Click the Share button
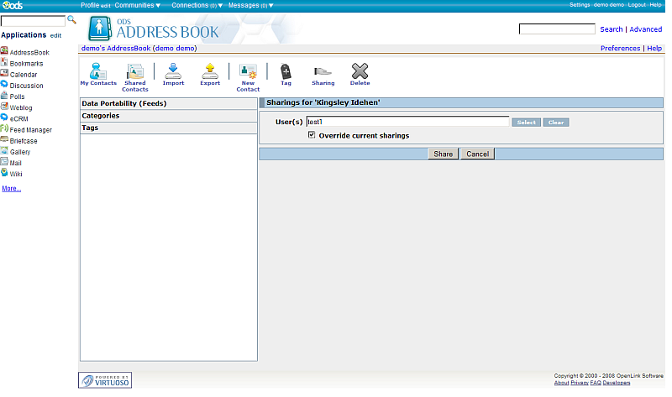Viewport: 672px width, 397px height. pyautogui.click(x=443, y=154)
